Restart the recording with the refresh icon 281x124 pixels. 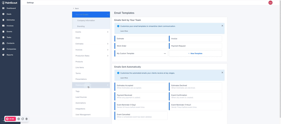click(23, 119)
